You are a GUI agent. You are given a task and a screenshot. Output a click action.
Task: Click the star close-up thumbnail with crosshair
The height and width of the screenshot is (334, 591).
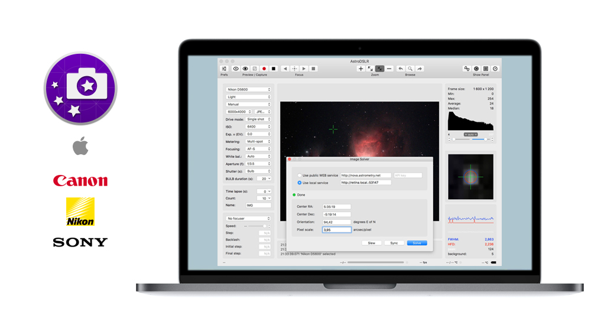tap(470, 176)
